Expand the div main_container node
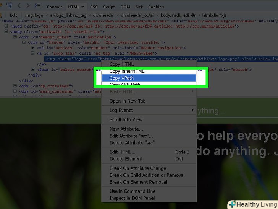Screen dimensions: 278x209 (15, 91)
